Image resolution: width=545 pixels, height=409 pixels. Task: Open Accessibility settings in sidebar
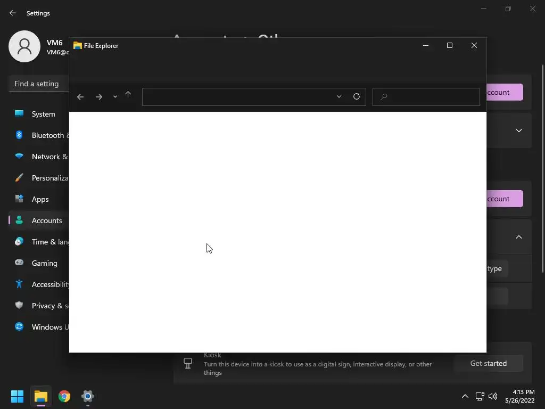tap(38, 284)
